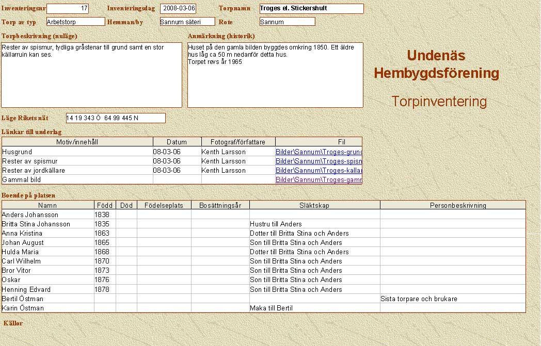Focus the Hemman/by field
The width and height of the screenshot is (541, 346).
[187, 22]
